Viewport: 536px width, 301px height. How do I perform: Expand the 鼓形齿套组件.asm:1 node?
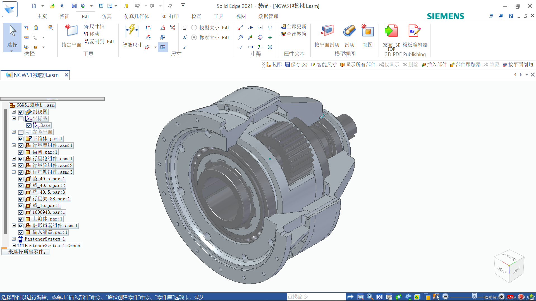point(14,225)
